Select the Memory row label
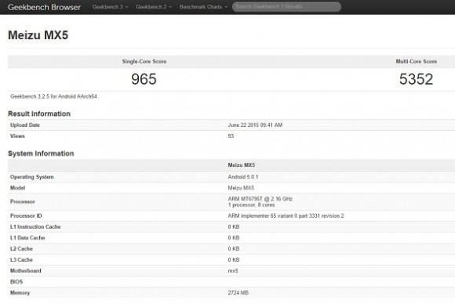 (x=20, y=293)
